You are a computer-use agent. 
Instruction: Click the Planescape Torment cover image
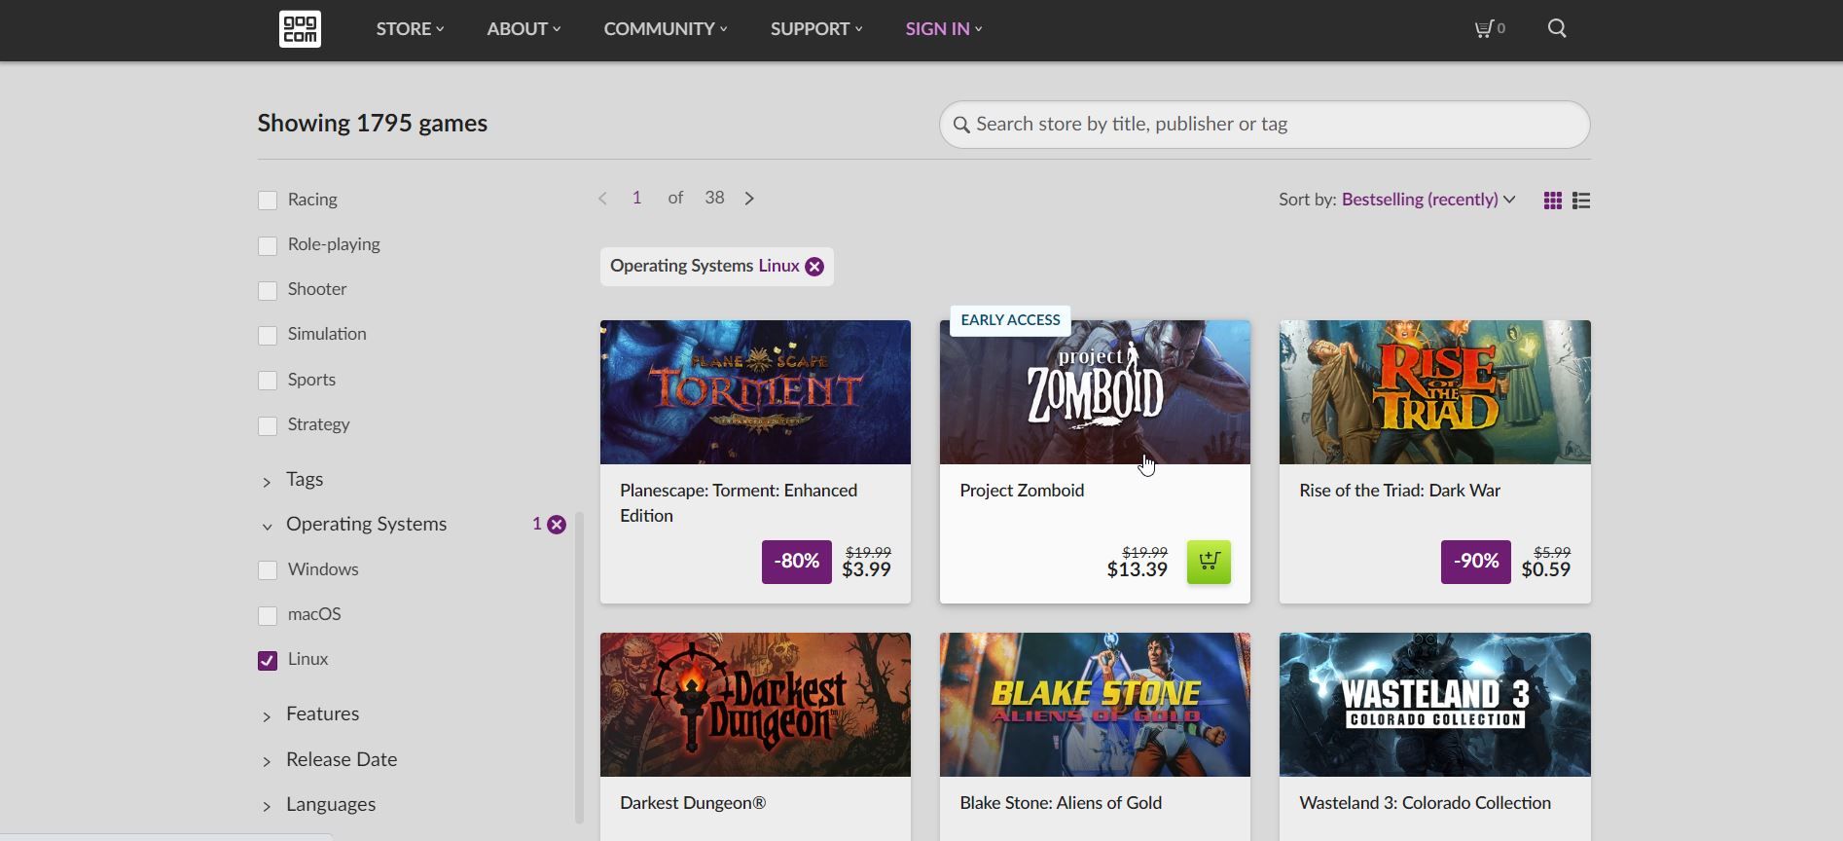pyautogui.click(x=755, y=392)
